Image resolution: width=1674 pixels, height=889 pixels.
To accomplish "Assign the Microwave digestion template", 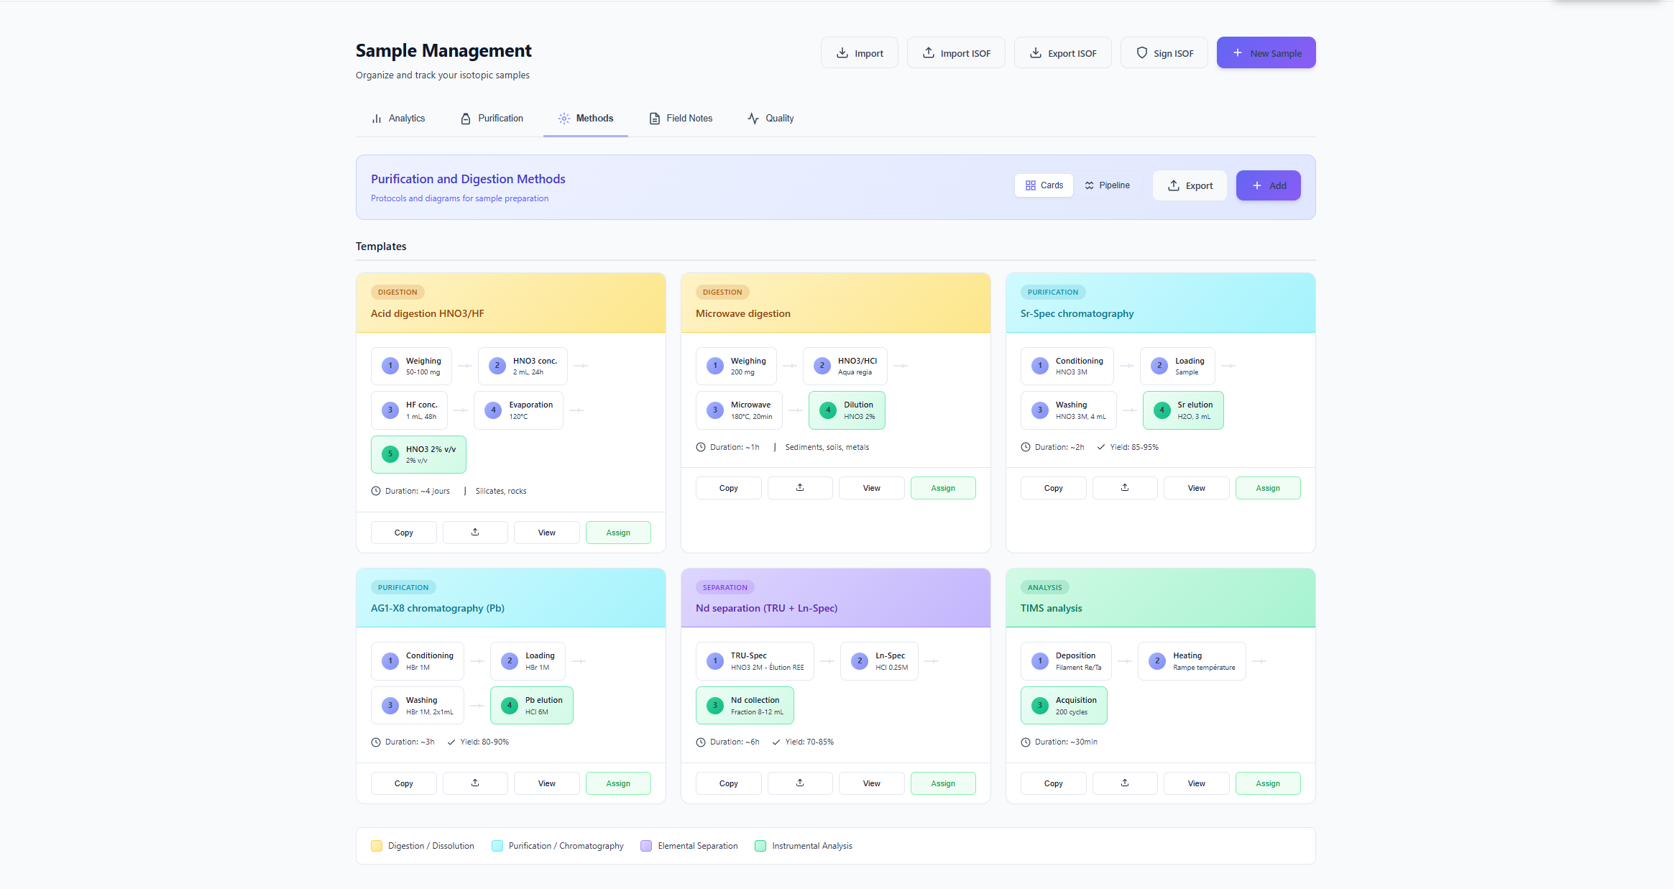I will tap(942, 488).
